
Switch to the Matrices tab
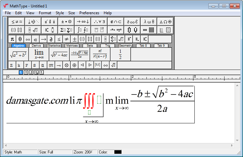72,46
